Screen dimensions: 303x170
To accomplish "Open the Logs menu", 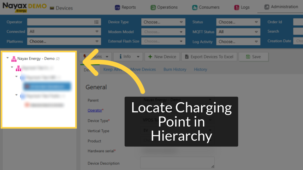I will [242, 7].
